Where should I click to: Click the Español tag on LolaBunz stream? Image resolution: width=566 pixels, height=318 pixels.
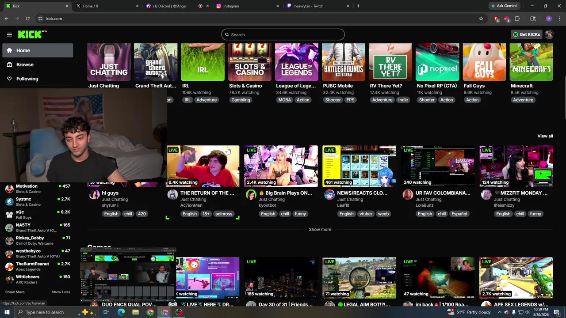[x=459, y=214]
